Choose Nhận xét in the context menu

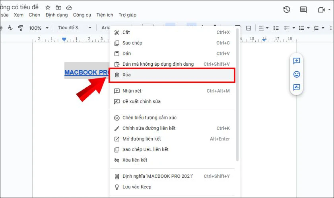pos(172,91)
